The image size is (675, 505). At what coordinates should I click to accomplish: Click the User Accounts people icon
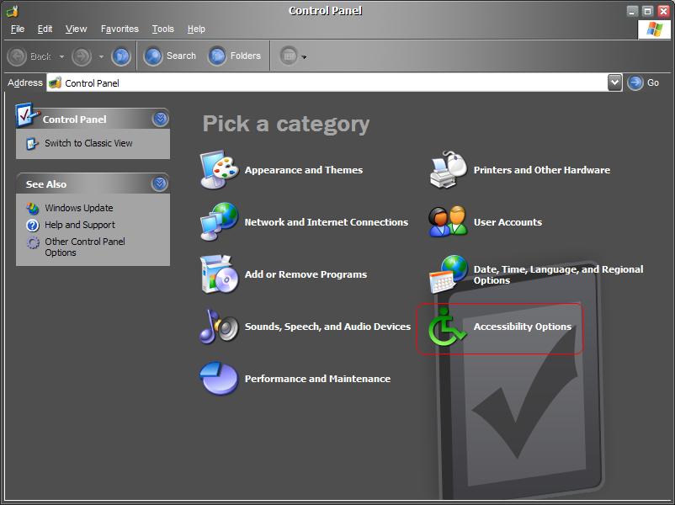(448, 221)
